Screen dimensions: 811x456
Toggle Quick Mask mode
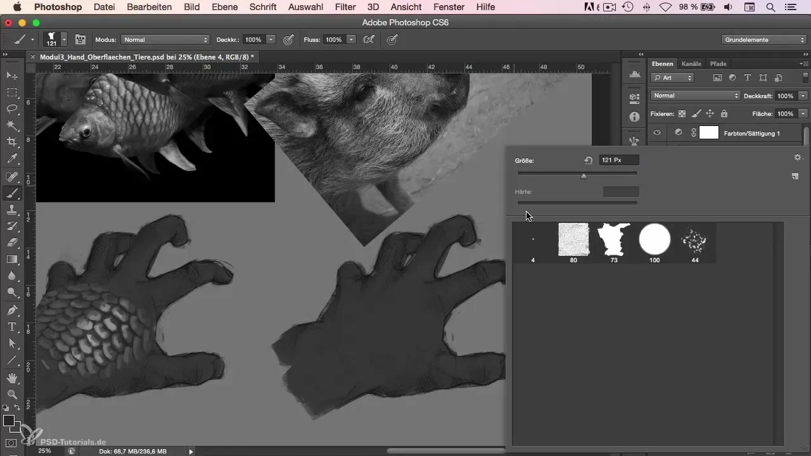11,443
